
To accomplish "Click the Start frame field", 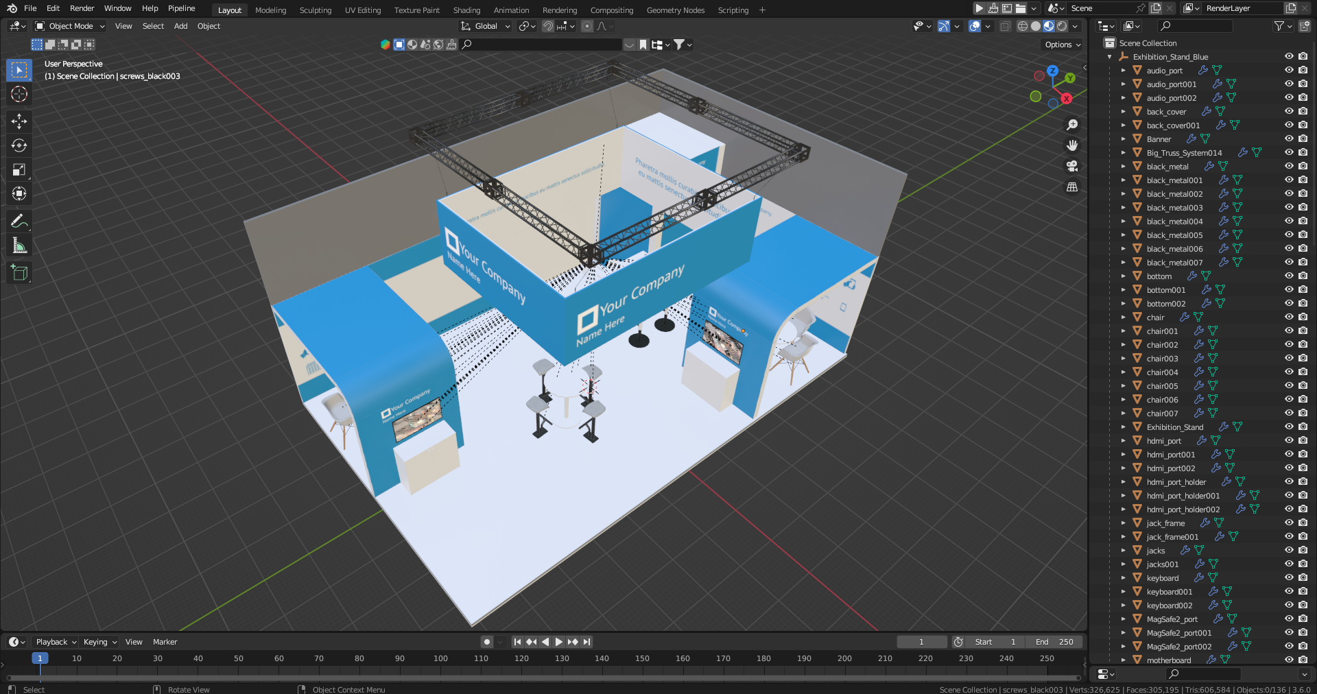I will [995, 642].
